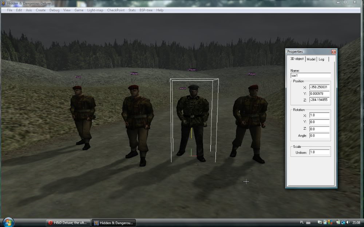This screenshot has width=364, height=227.
Task: Click the Rotation X input field
Action: (320, 115)
